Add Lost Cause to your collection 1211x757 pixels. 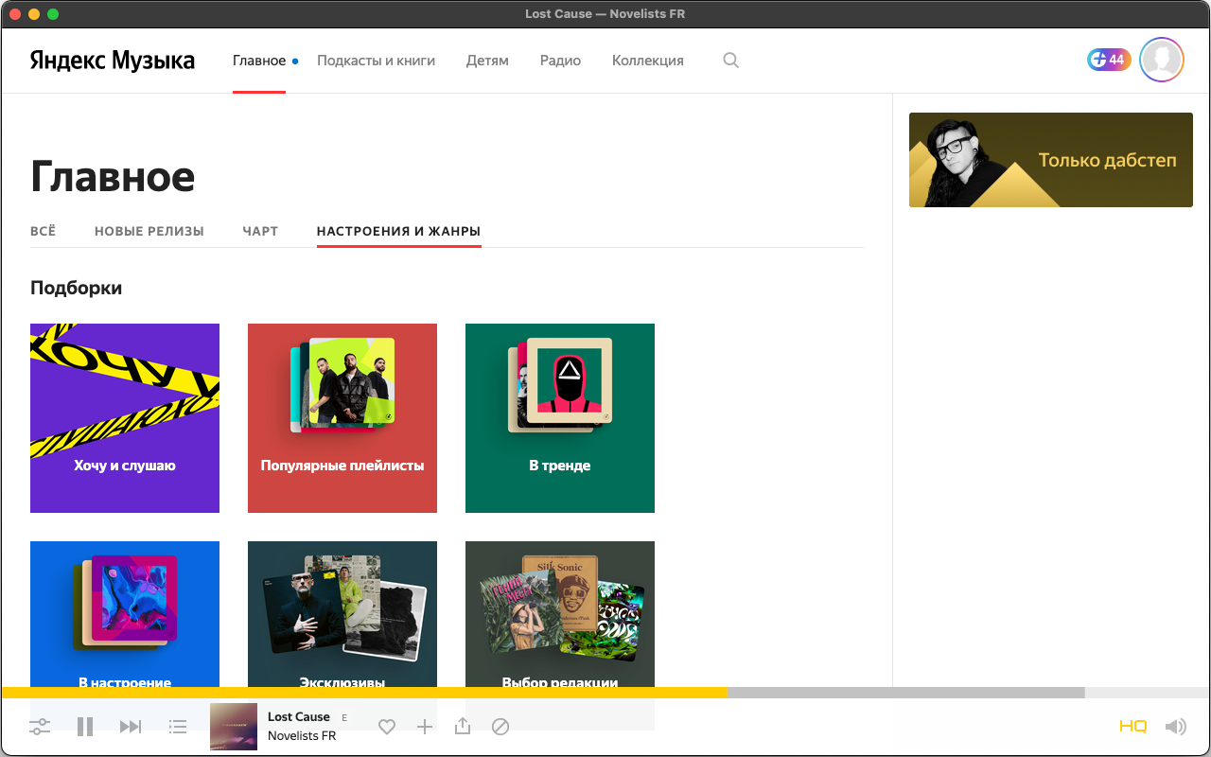point(425,727)
